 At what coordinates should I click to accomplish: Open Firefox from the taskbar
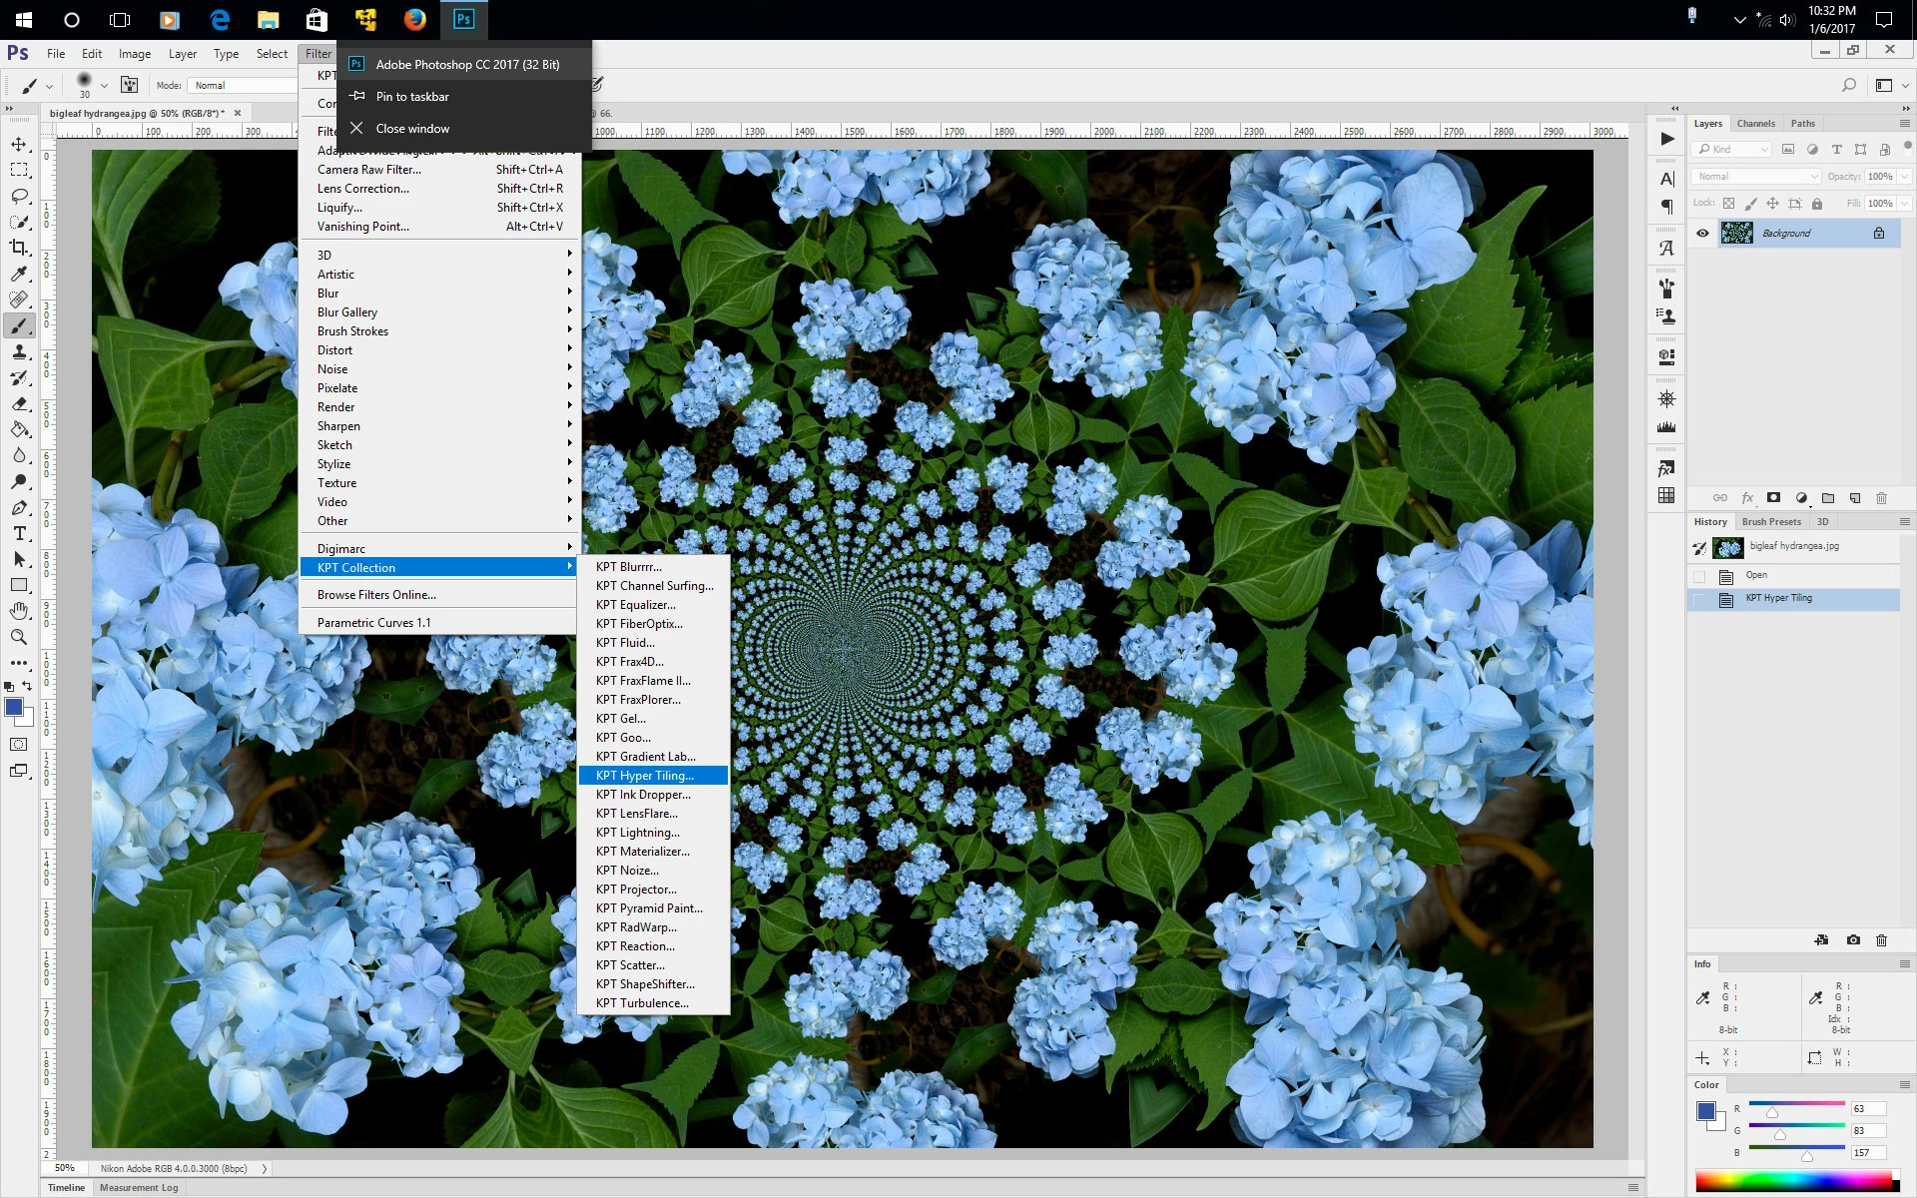coord(414,19)
